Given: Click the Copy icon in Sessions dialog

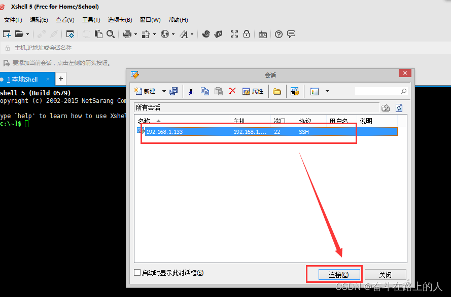Looking at the screenshot, I should pyautogui.click(x=205, y=91).
